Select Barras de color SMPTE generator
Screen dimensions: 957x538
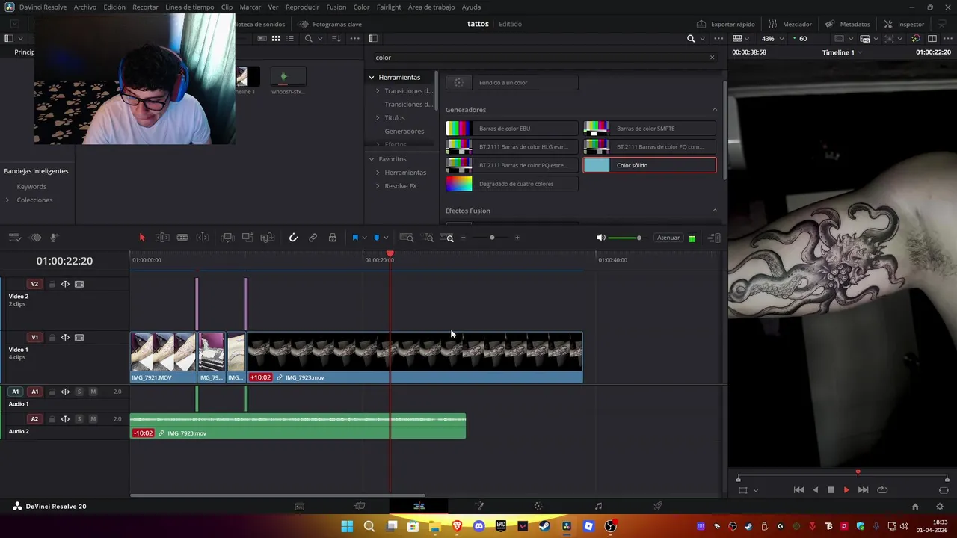pos(650,129)
